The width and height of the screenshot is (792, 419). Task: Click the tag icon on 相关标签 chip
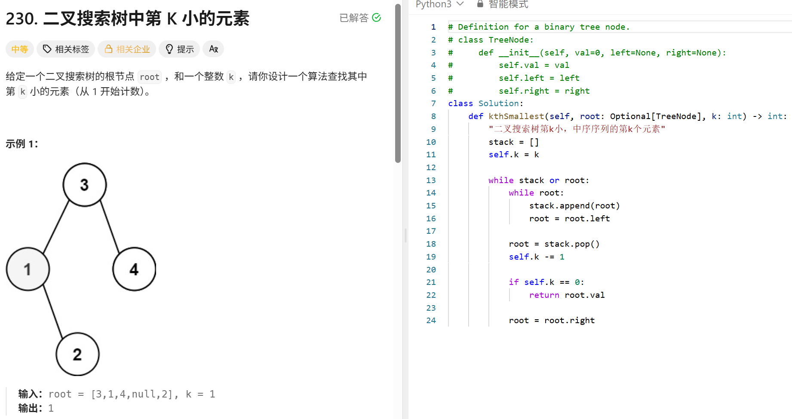[46, 49]
